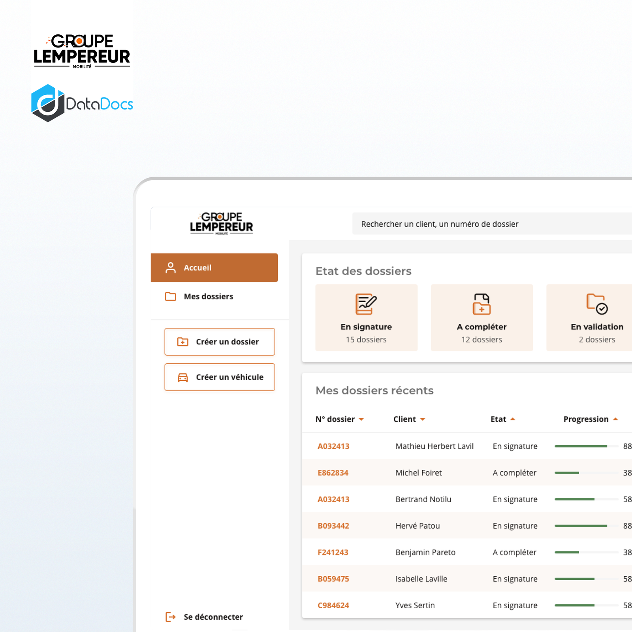Open the A compléter 12 dossiers card

point(482,318)
